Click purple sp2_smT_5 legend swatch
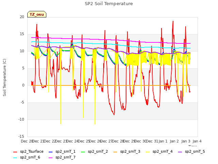The image size is (218, 164). pos(180,152)
